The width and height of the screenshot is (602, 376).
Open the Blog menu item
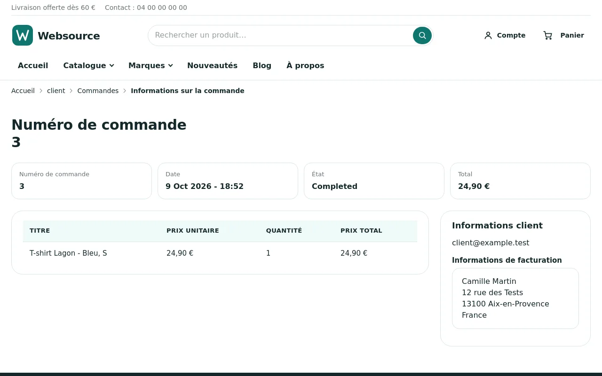pyautogui.click(x=262, y=65)
